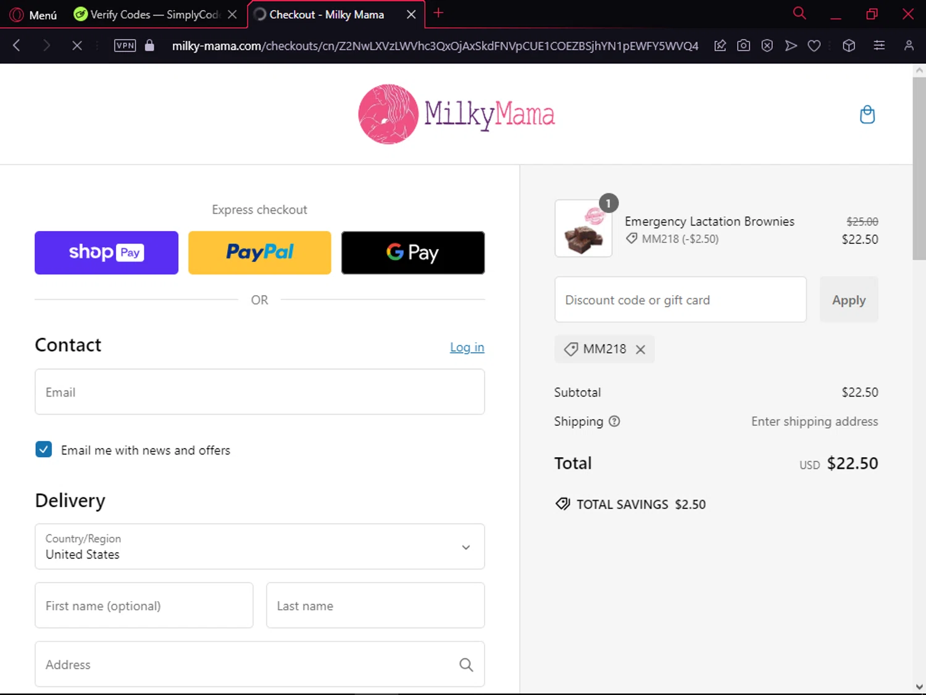926x695 pixels.
Task: Click the tab search magnifier icon
Action: point(799,13)
